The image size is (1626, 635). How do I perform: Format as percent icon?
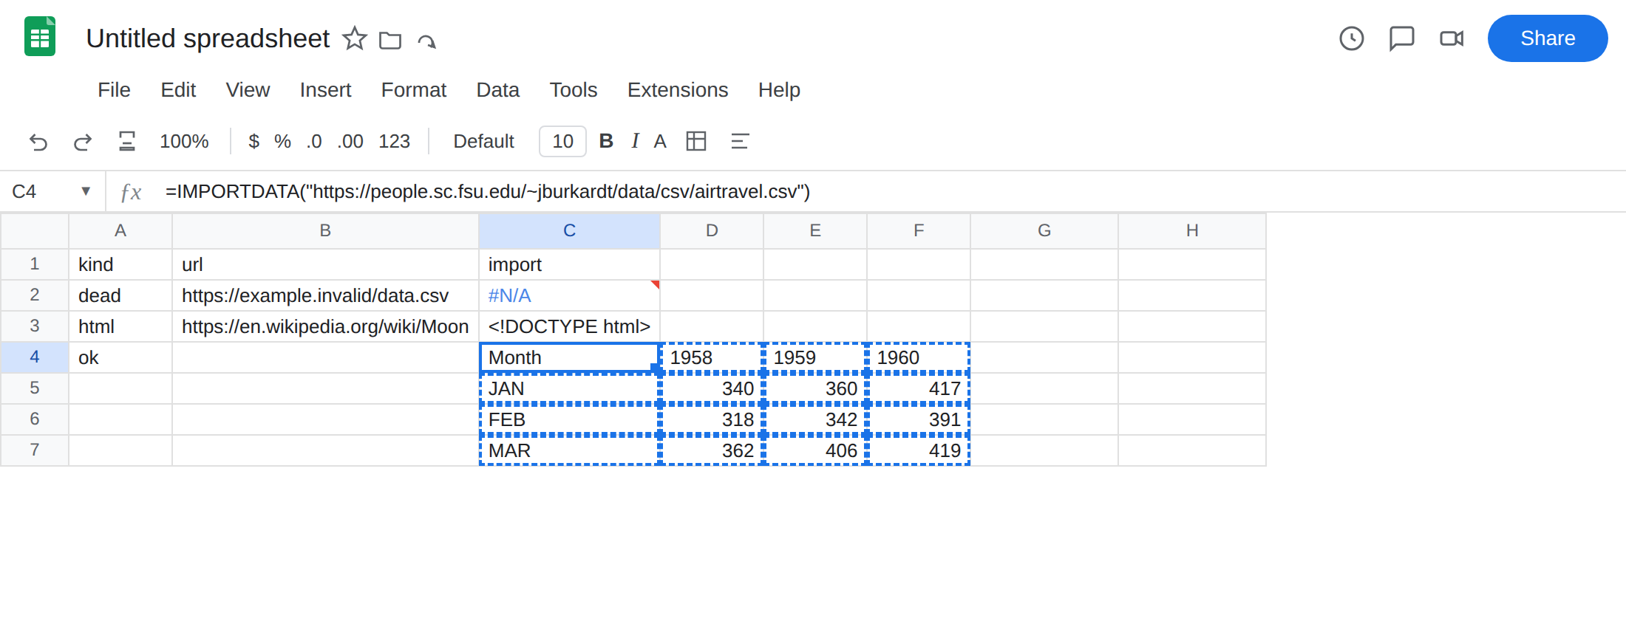coord(282,141)
